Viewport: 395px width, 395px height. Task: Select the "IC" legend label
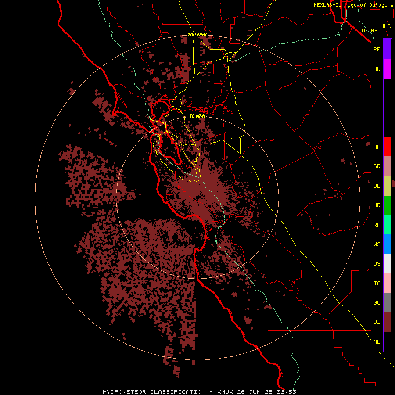point(377,283)
